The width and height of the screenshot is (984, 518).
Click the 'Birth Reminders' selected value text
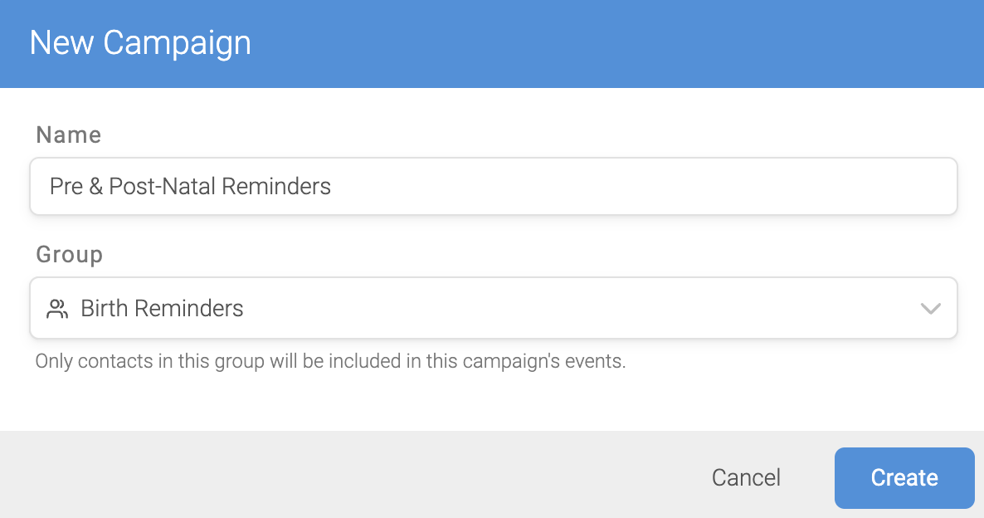(162, 308)
